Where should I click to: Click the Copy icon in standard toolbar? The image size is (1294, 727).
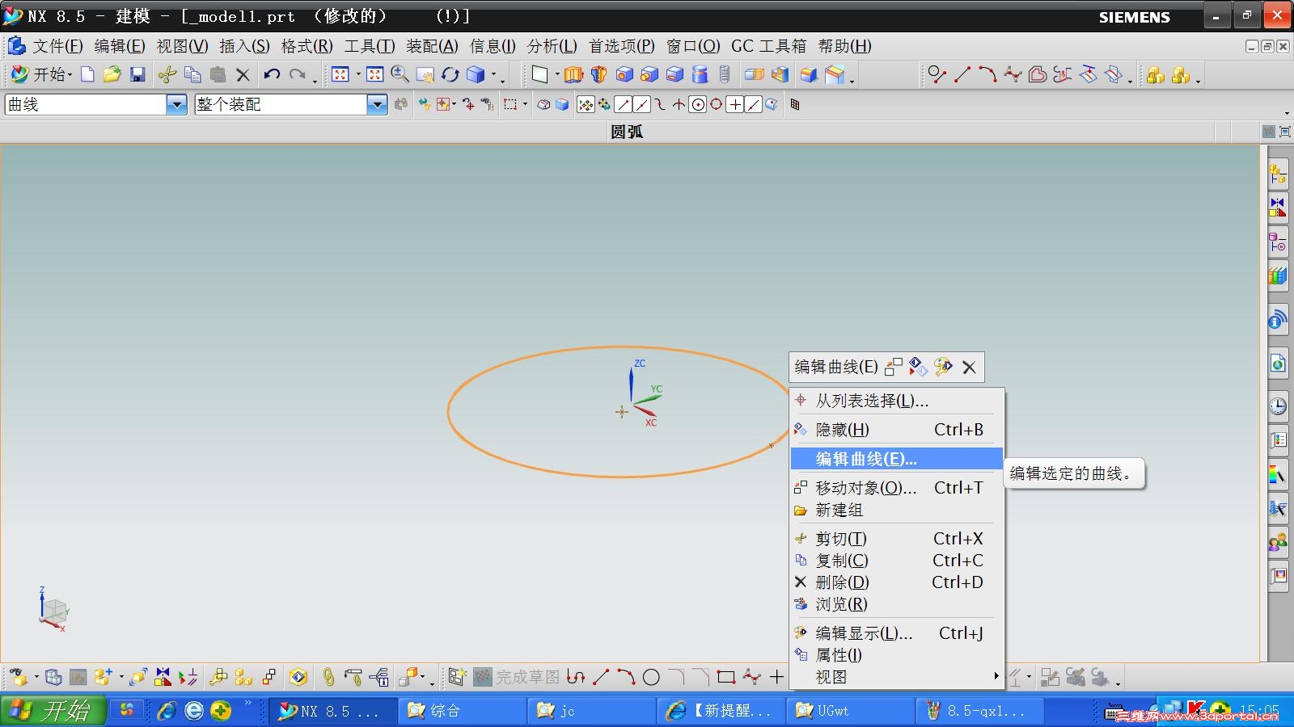[x=192, y=75]
